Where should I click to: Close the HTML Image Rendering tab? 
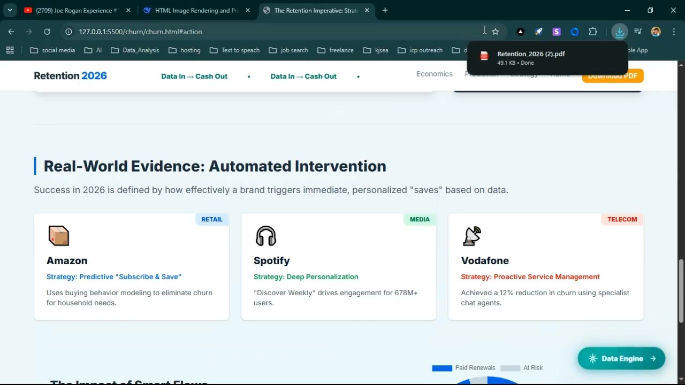pos(248,10)
